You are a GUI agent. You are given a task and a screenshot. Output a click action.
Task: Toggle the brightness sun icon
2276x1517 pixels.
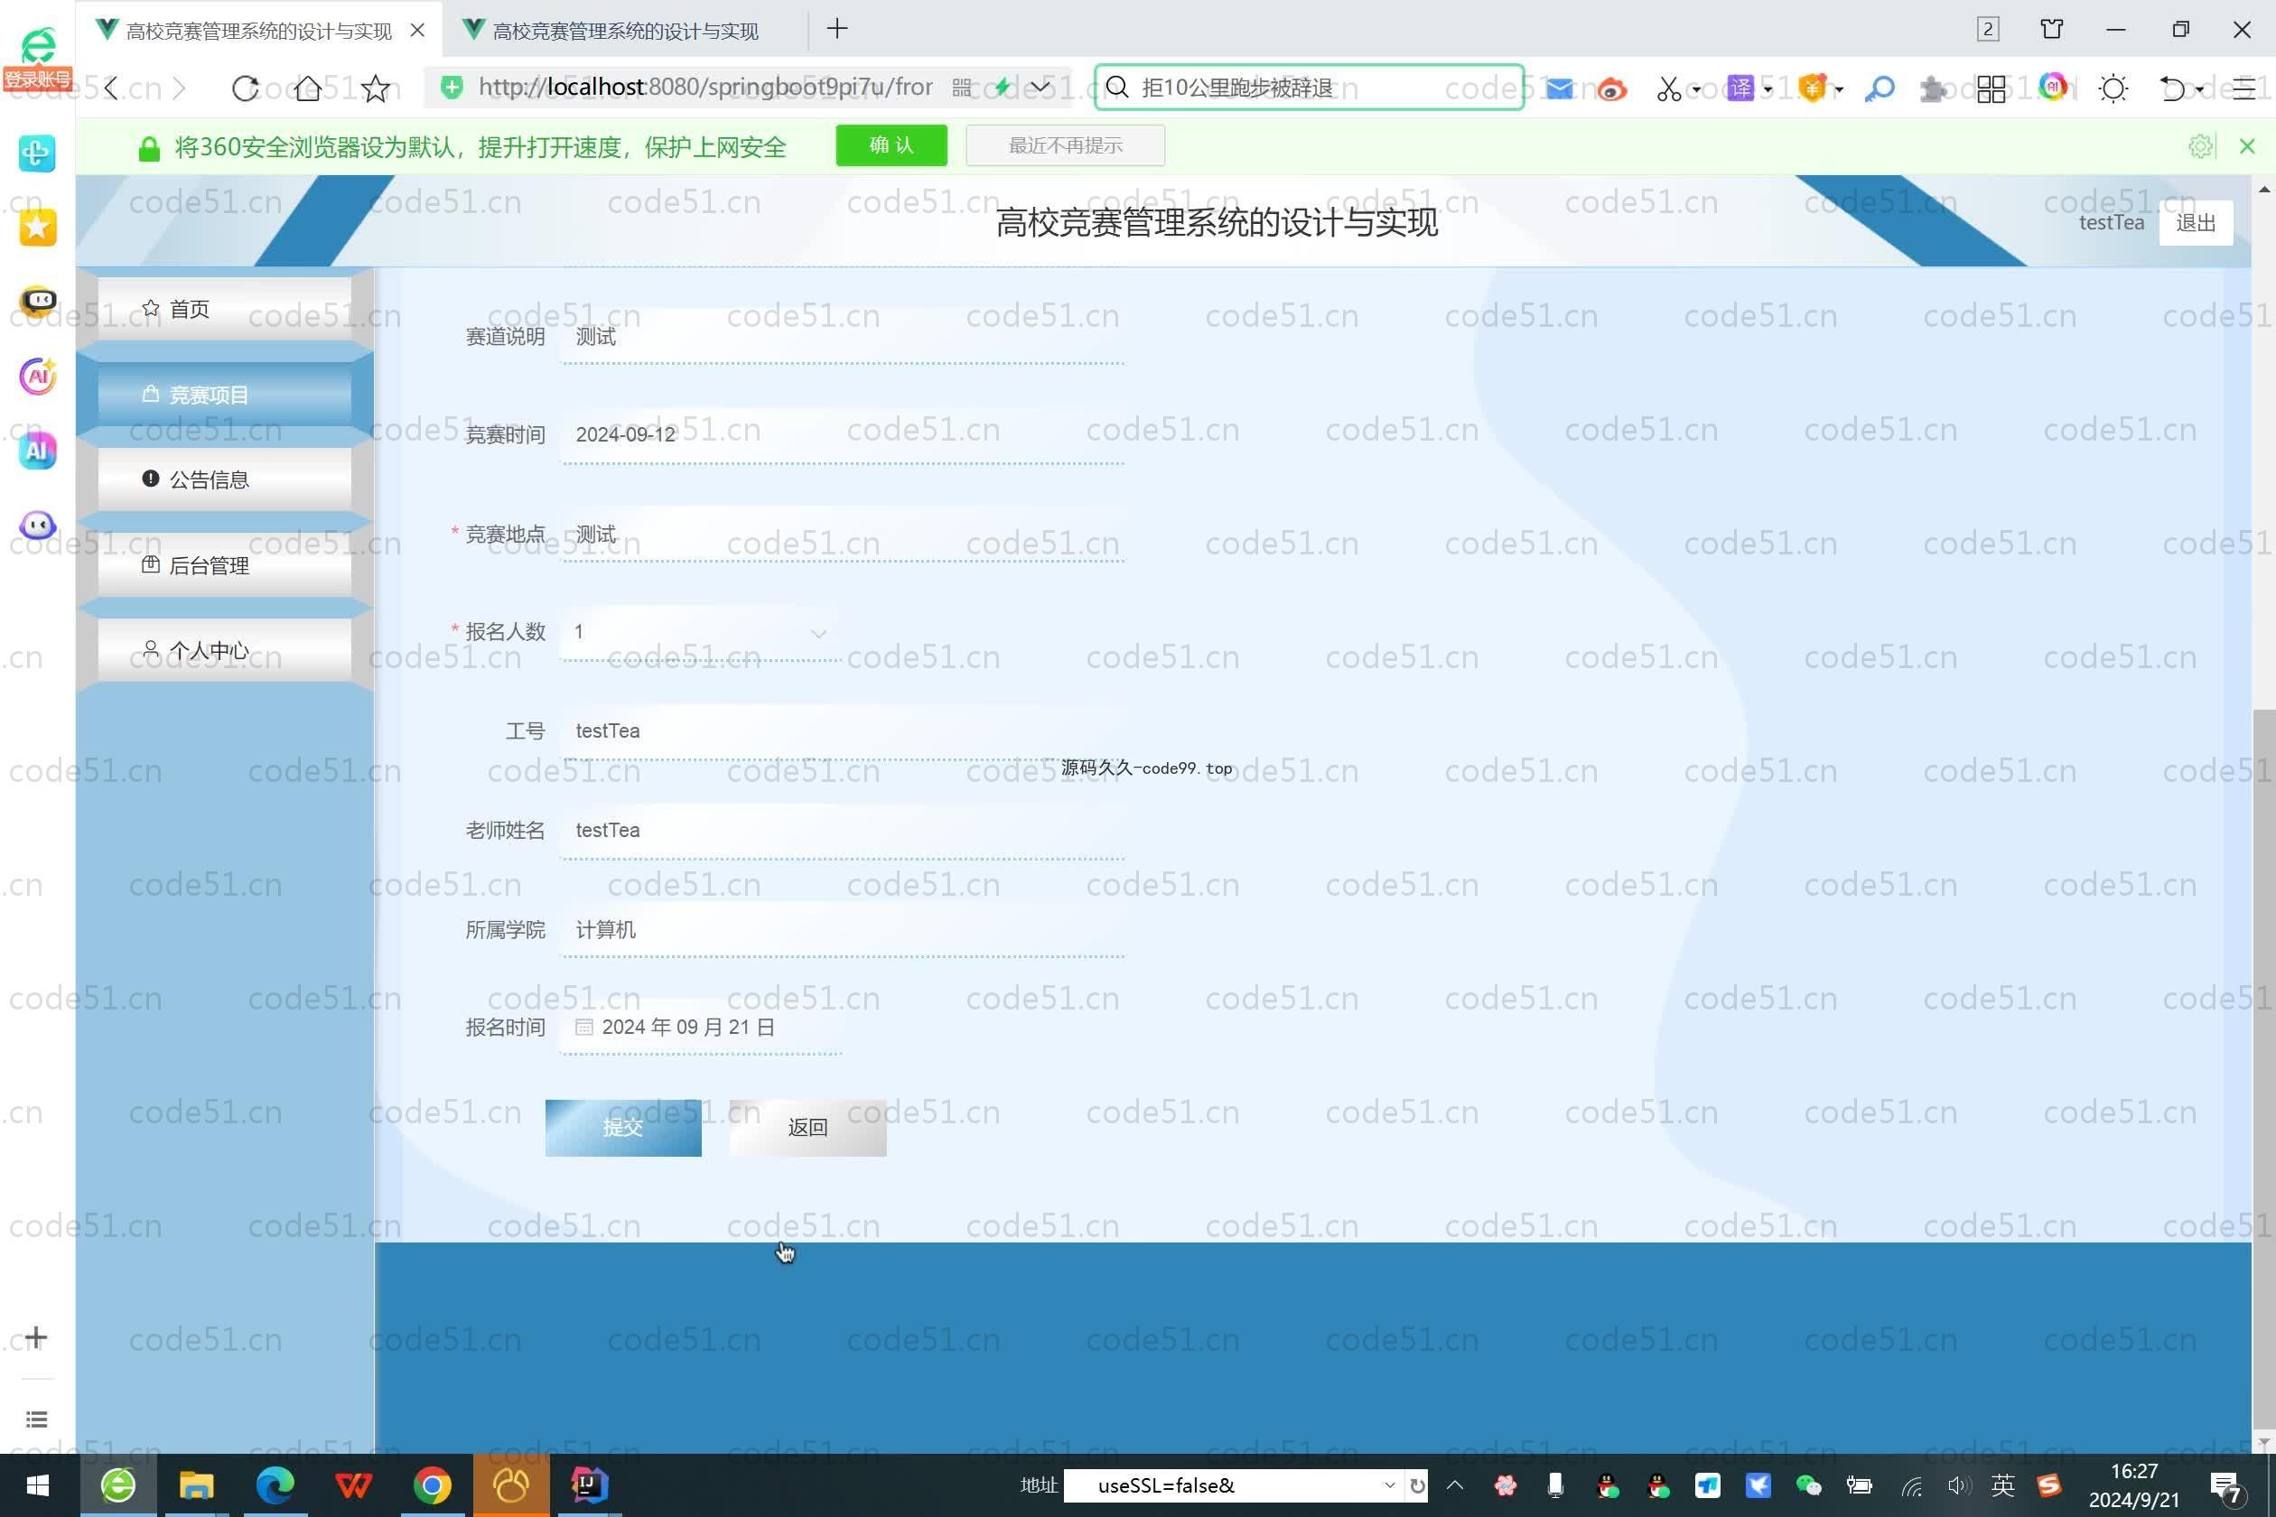click(2113, 89)
